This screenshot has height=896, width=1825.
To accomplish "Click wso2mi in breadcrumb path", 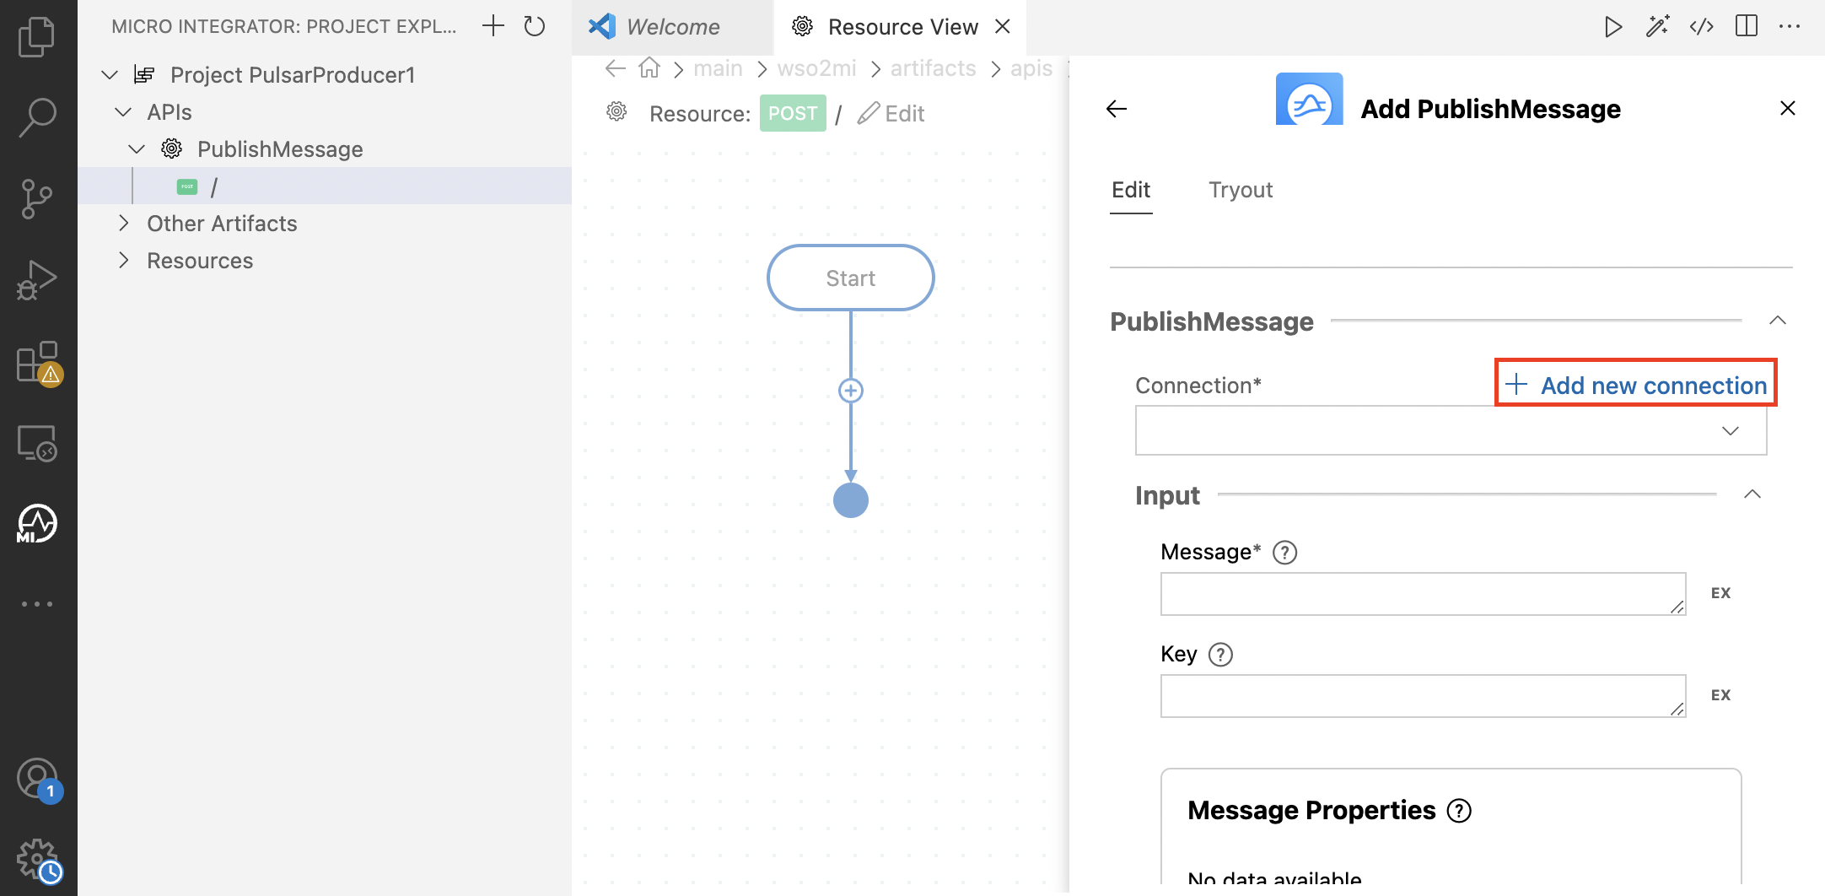I will [x=816, y=68].
